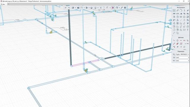Click the angle icon in Действия row one
The height and width of the screenshot is (107, 190).
click(x=188, y=40)
